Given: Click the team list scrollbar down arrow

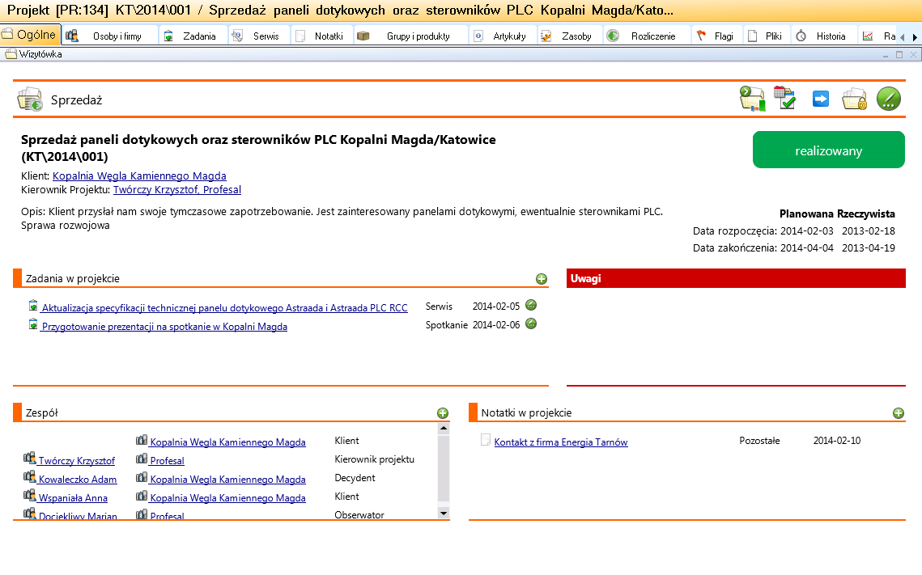Looking at the screenshot, I should coord(444,514).
